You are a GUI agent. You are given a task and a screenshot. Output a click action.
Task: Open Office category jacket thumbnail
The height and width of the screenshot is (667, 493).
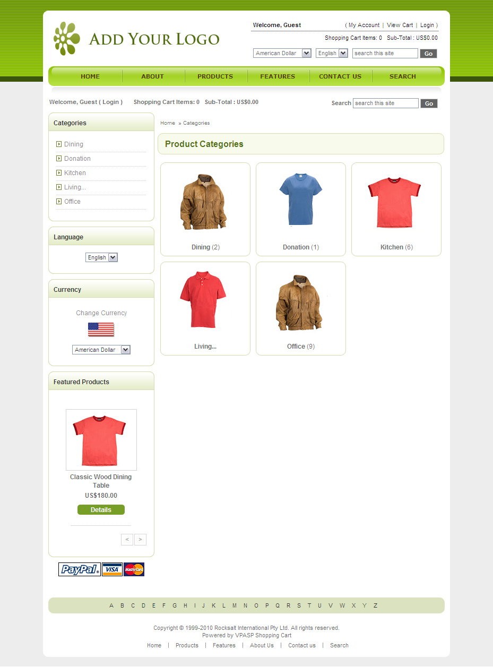299,303
